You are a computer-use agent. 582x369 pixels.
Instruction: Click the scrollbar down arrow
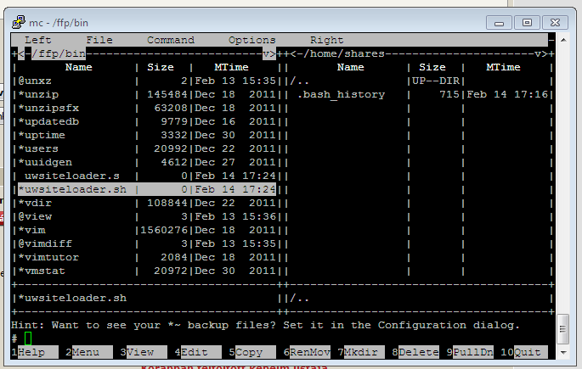pos(563,352)
